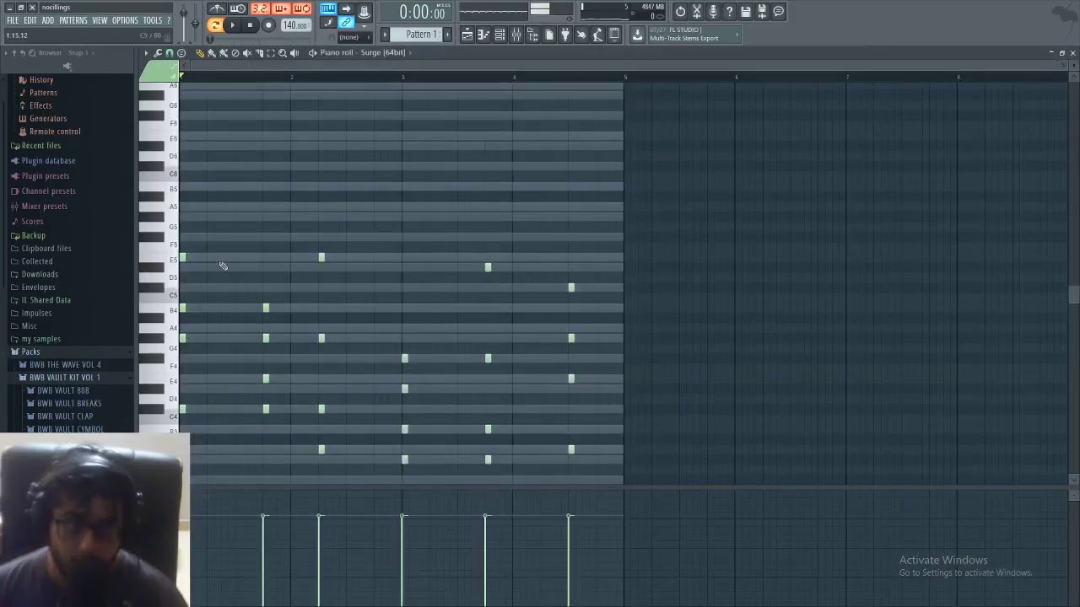The width and height of the screenshot is (1080, 607).
Task: Toggle the typing keyboard to piano button
Action: pyautogui.click(x=327, y=9)
